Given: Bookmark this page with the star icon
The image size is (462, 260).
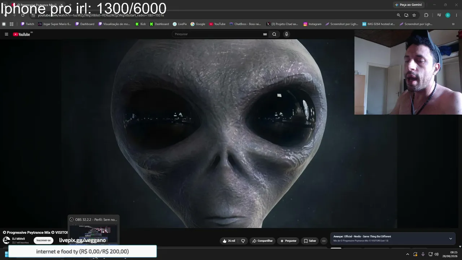Looking at the screenshot, I should 414,15.
